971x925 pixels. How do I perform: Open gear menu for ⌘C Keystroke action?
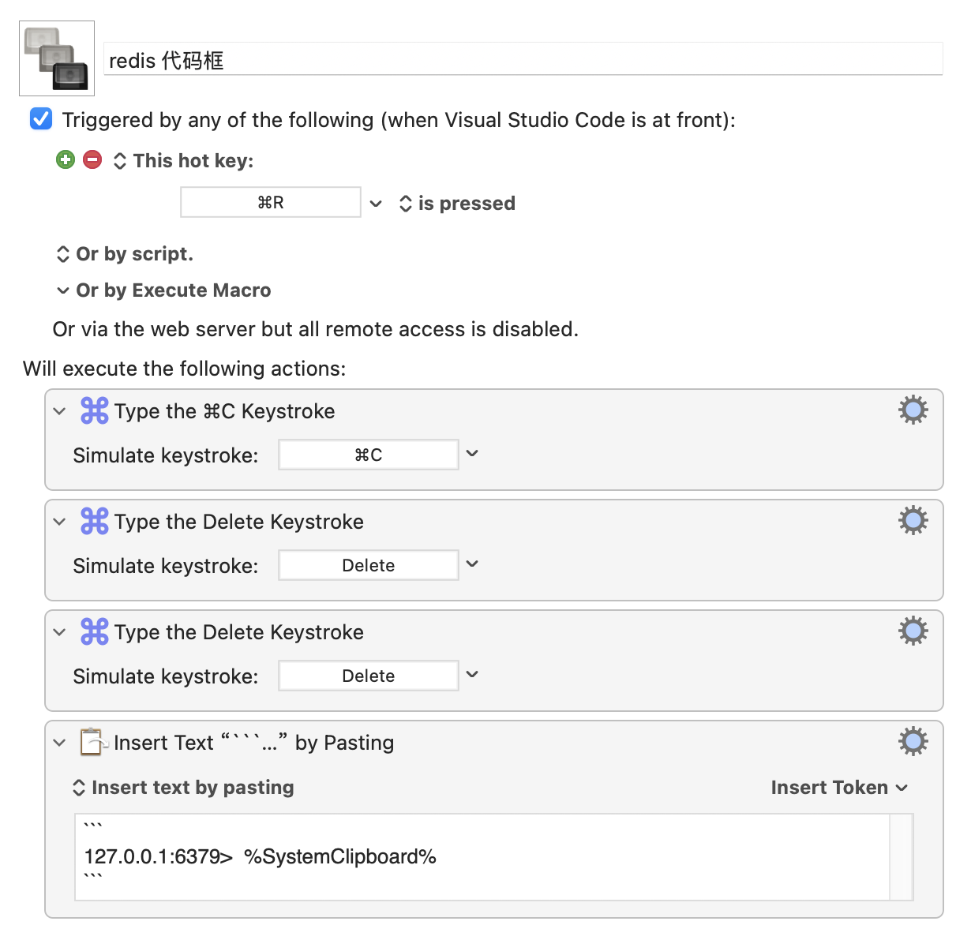[x=913, y=410]
